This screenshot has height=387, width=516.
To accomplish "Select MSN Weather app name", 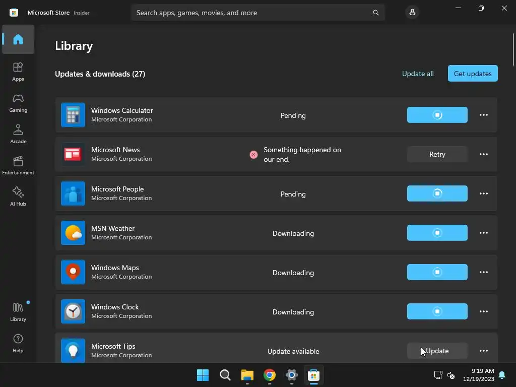I will pyautogui.click(x=112, y=228).
